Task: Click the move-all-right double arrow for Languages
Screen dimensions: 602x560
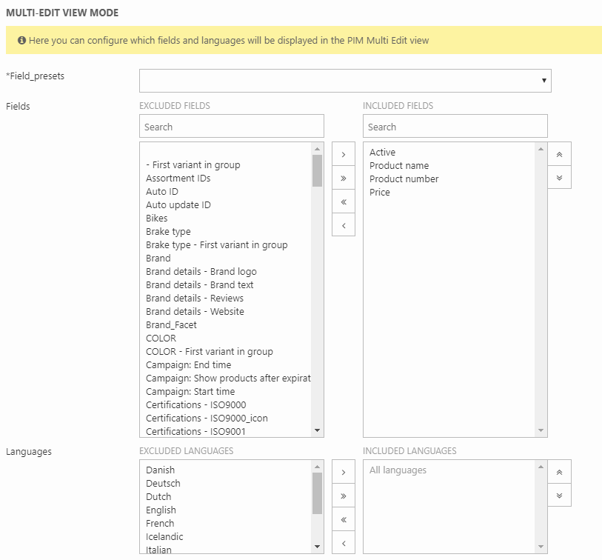Action: (x=344, y=496)
